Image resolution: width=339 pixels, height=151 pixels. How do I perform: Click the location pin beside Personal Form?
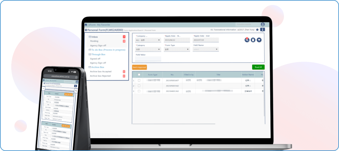(x=86, y=30)
